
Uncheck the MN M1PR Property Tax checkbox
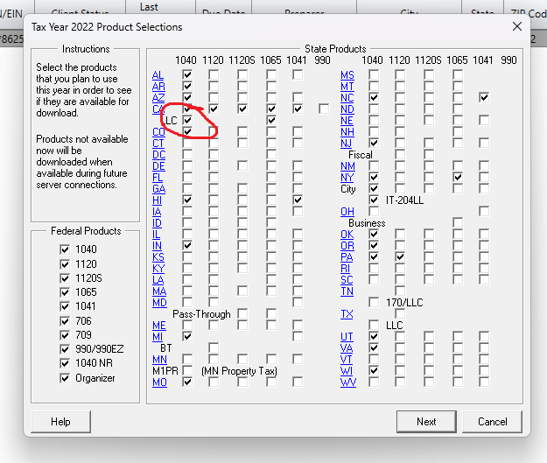point(186,371)
